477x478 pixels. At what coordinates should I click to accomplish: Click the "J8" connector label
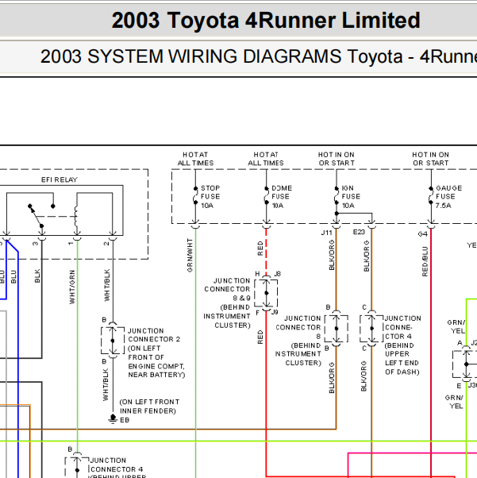277,274
